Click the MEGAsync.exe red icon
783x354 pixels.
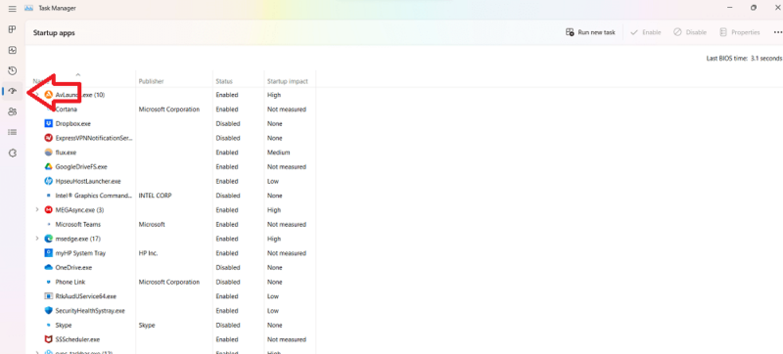tap(48, 210)
